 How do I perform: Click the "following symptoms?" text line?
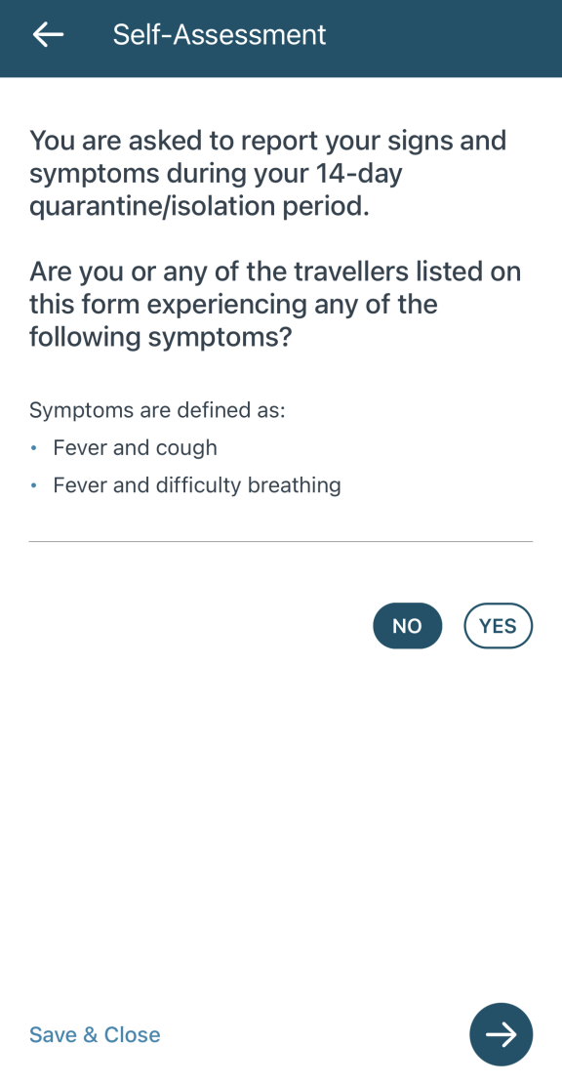161,337
